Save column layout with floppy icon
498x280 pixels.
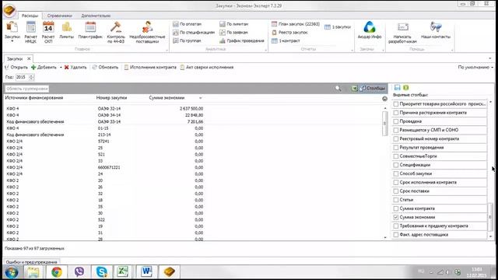pyautogui.click(x=398, y=88)
